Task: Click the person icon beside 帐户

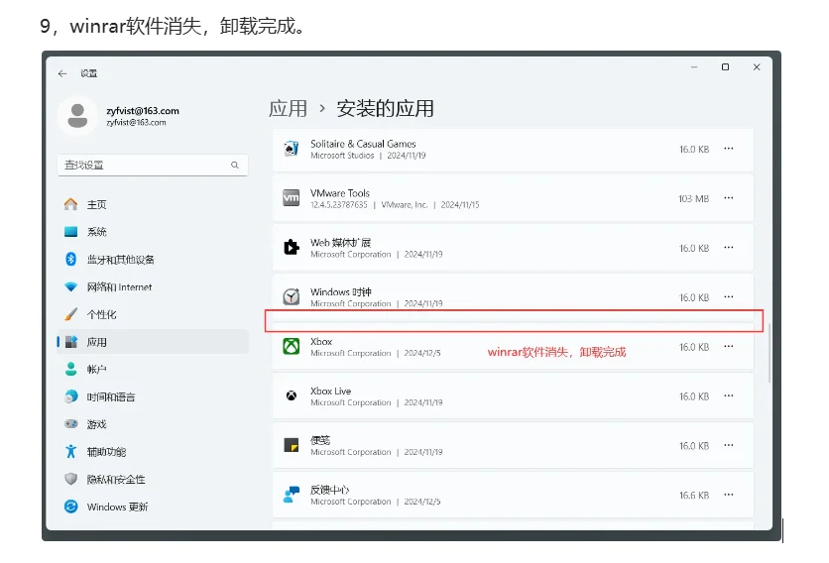Action: coord(70,369)
